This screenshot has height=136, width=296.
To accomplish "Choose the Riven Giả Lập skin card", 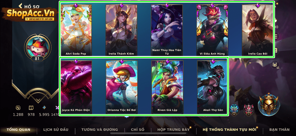I will [167, 87].
